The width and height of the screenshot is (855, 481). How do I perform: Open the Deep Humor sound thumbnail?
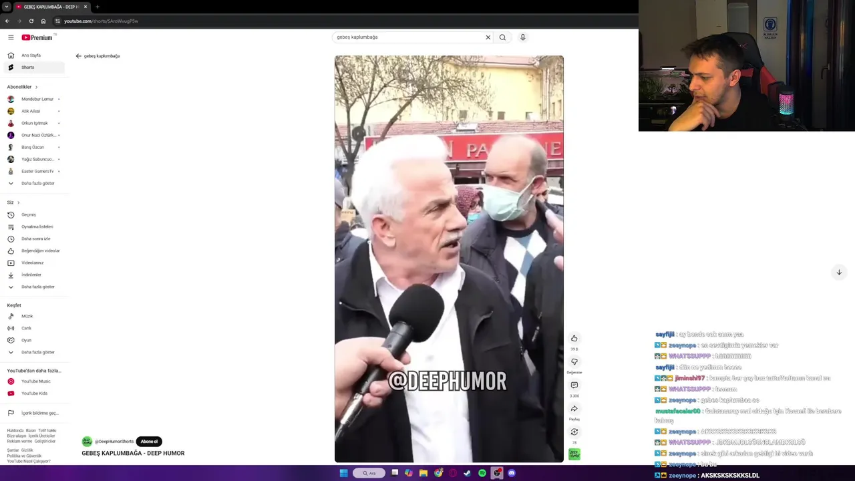click(574, 454)
